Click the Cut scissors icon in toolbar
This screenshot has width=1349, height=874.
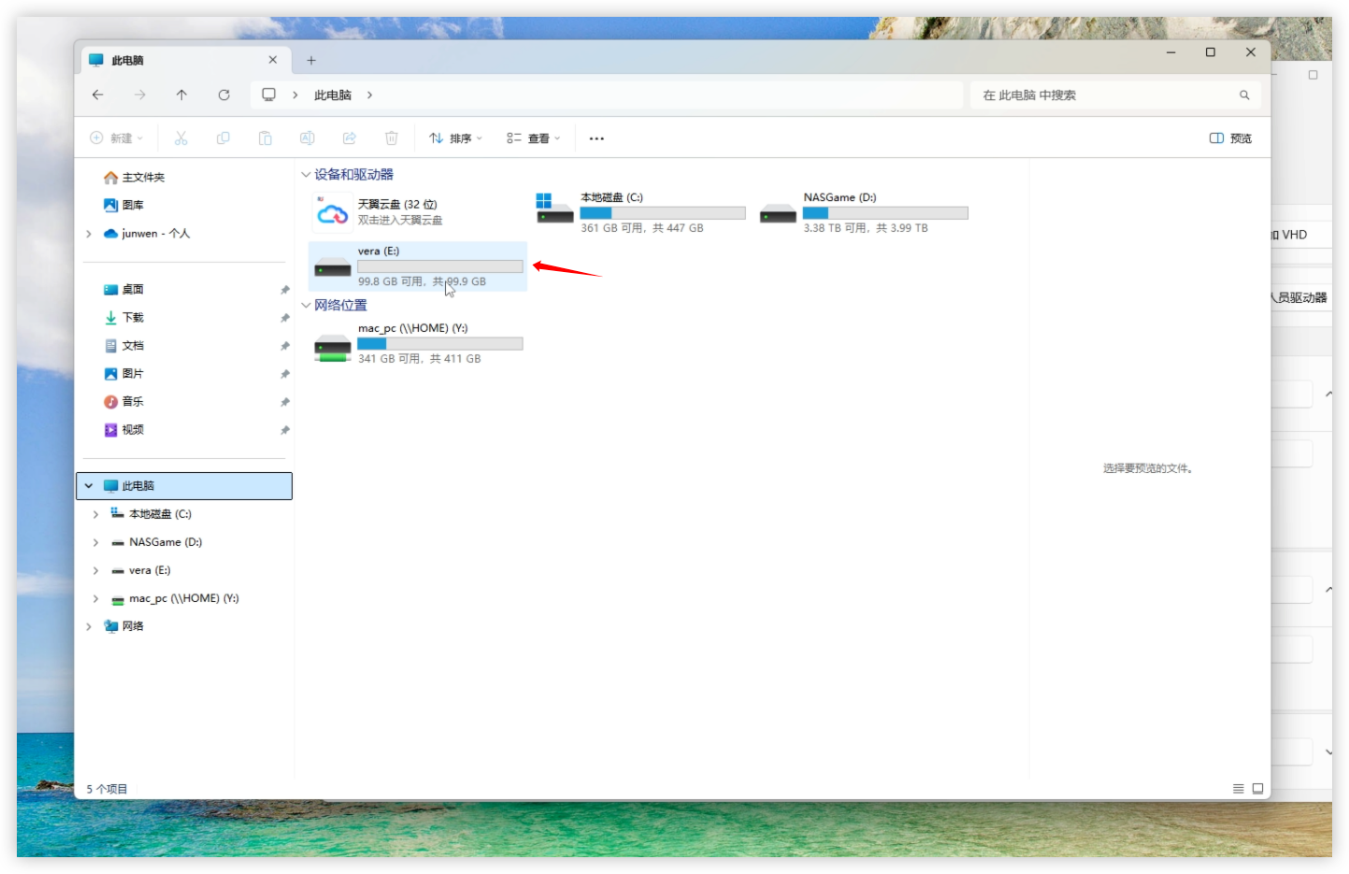tap(180, 138)
